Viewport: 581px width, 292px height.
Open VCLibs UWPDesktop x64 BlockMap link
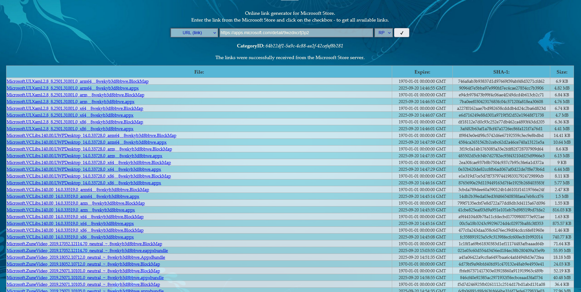click(x=89, y=162)
